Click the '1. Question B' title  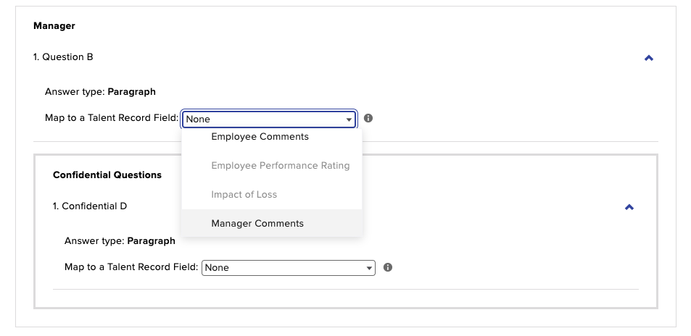(63, 56)
